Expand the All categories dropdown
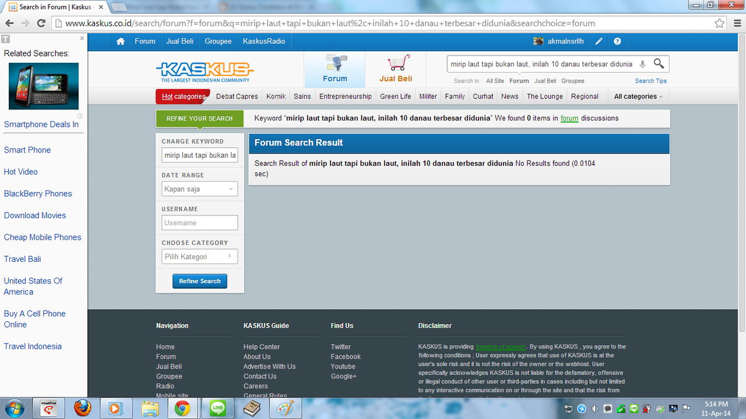The width and height of the screenshot is (746, 419). [638, 97]
